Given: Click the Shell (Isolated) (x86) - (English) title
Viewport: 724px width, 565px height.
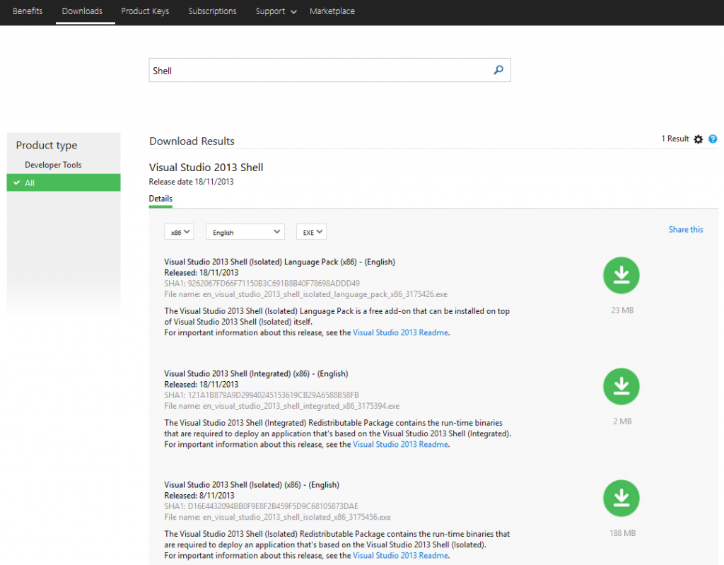Looking at the screenshot, I should pyautogui.click(x=252, y=484).
